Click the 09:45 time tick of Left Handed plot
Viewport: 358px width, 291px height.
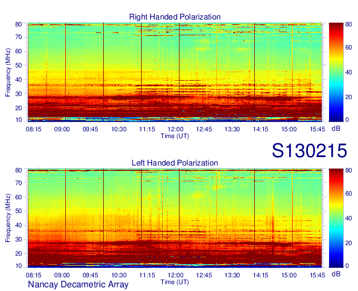(90, 275)
